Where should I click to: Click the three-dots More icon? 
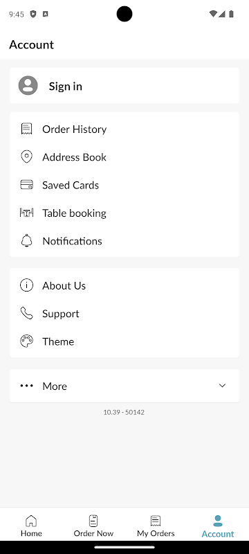pyautogui.click(x=26, y=386)
